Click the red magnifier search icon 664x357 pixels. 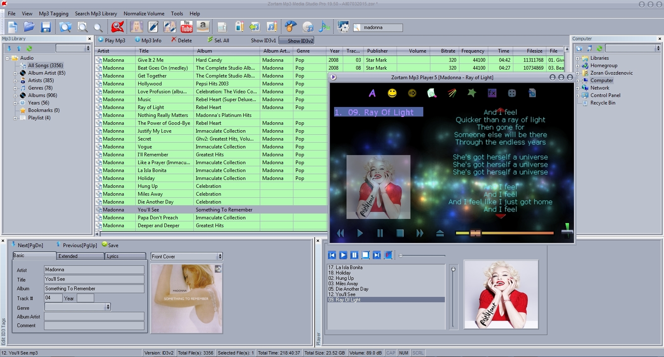coord(117,27)
